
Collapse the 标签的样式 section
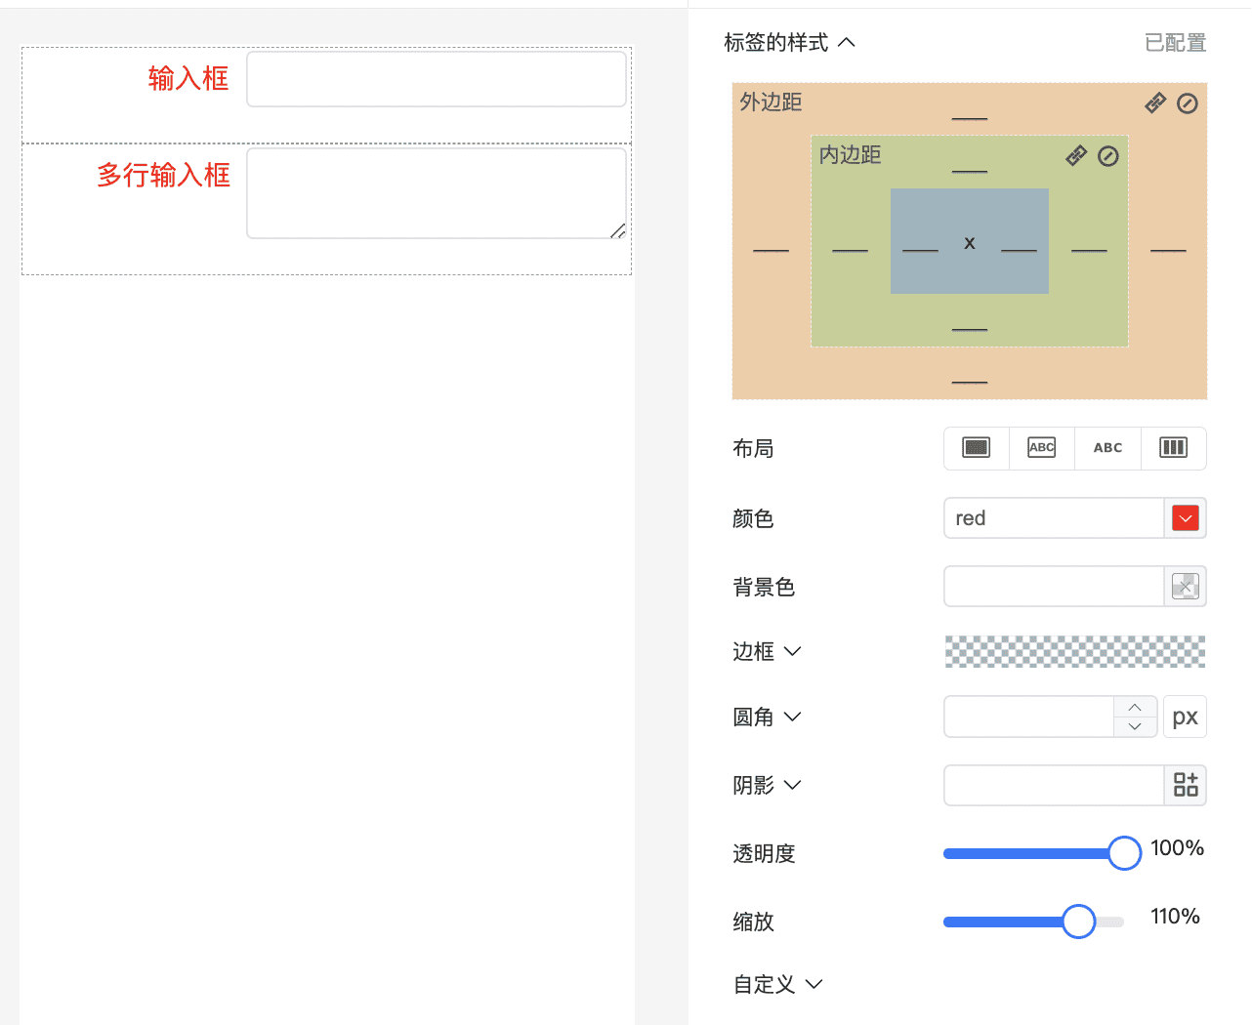[847, 42]
